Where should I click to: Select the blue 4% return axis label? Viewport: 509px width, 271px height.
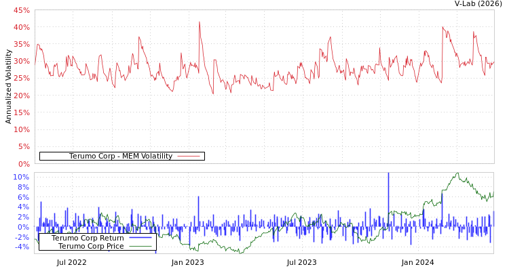click(x=23, y=207)
